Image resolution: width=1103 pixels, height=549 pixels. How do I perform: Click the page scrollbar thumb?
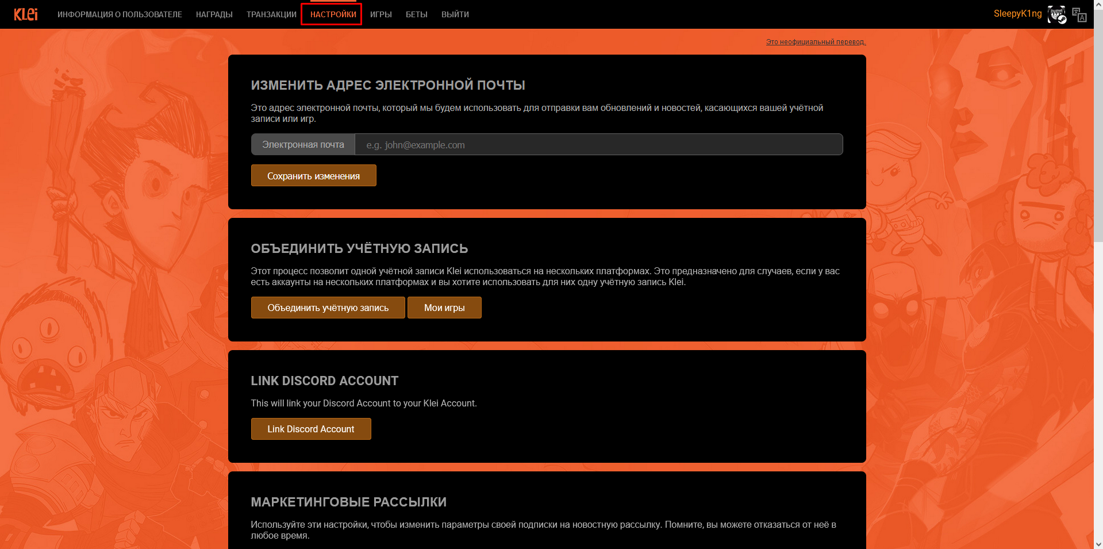pos(1098,125)
